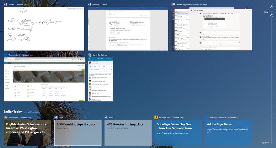
Task: Click the secure.docusign.com/demo URL text
Action: pyautogui.click(x=172, y=133)
